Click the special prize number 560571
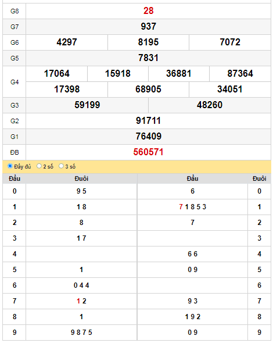This screenshot has width=273, height=343. click(149, 152)
